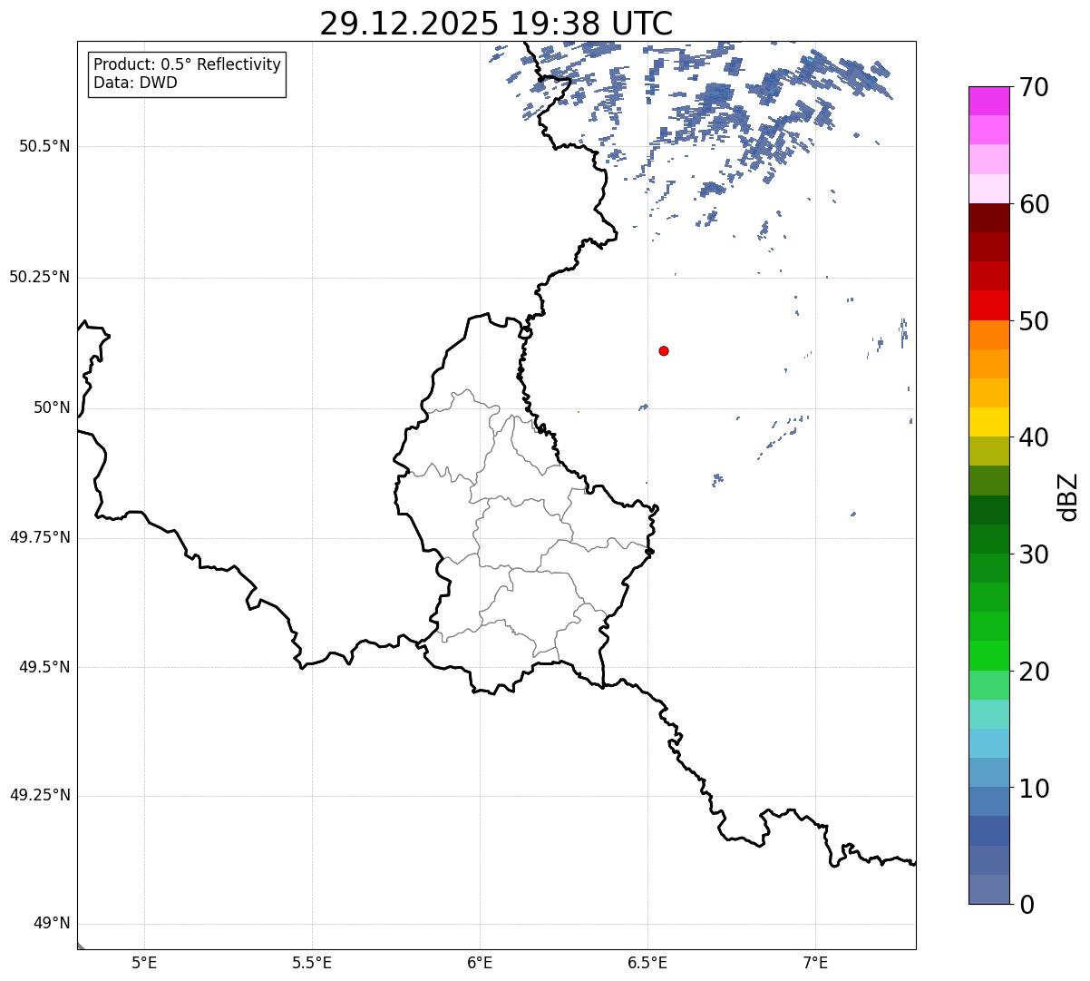1090x981 pixels.
Task: Click the 'Data: DWD' label
Action: (x=135, y=83)
